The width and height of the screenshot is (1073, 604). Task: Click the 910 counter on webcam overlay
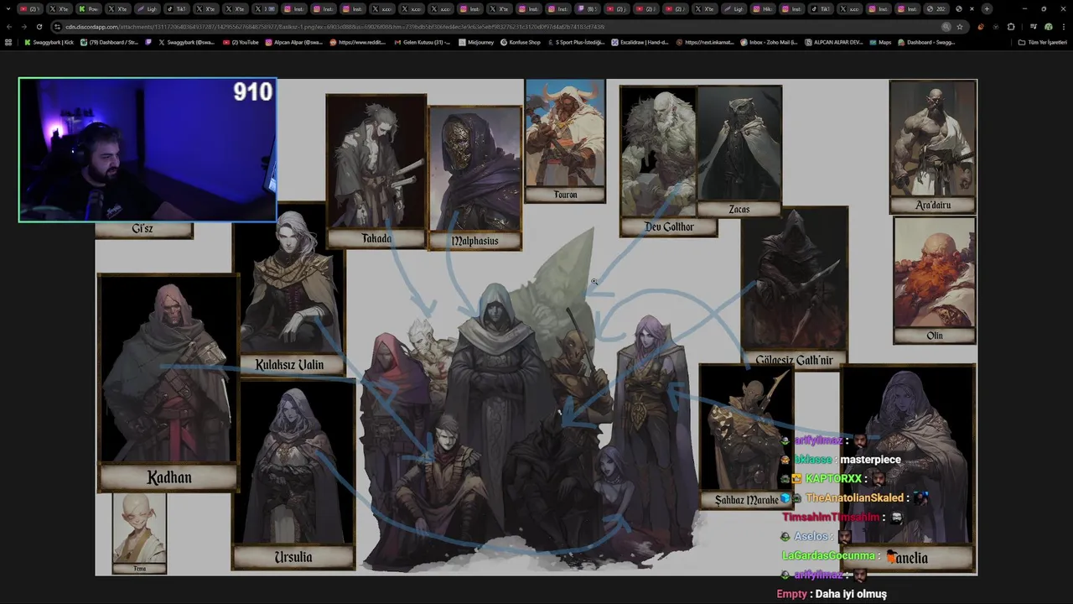tap(253, 91)
